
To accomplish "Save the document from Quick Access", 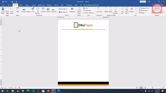I will pyautogui.click(x=3, y=2).
